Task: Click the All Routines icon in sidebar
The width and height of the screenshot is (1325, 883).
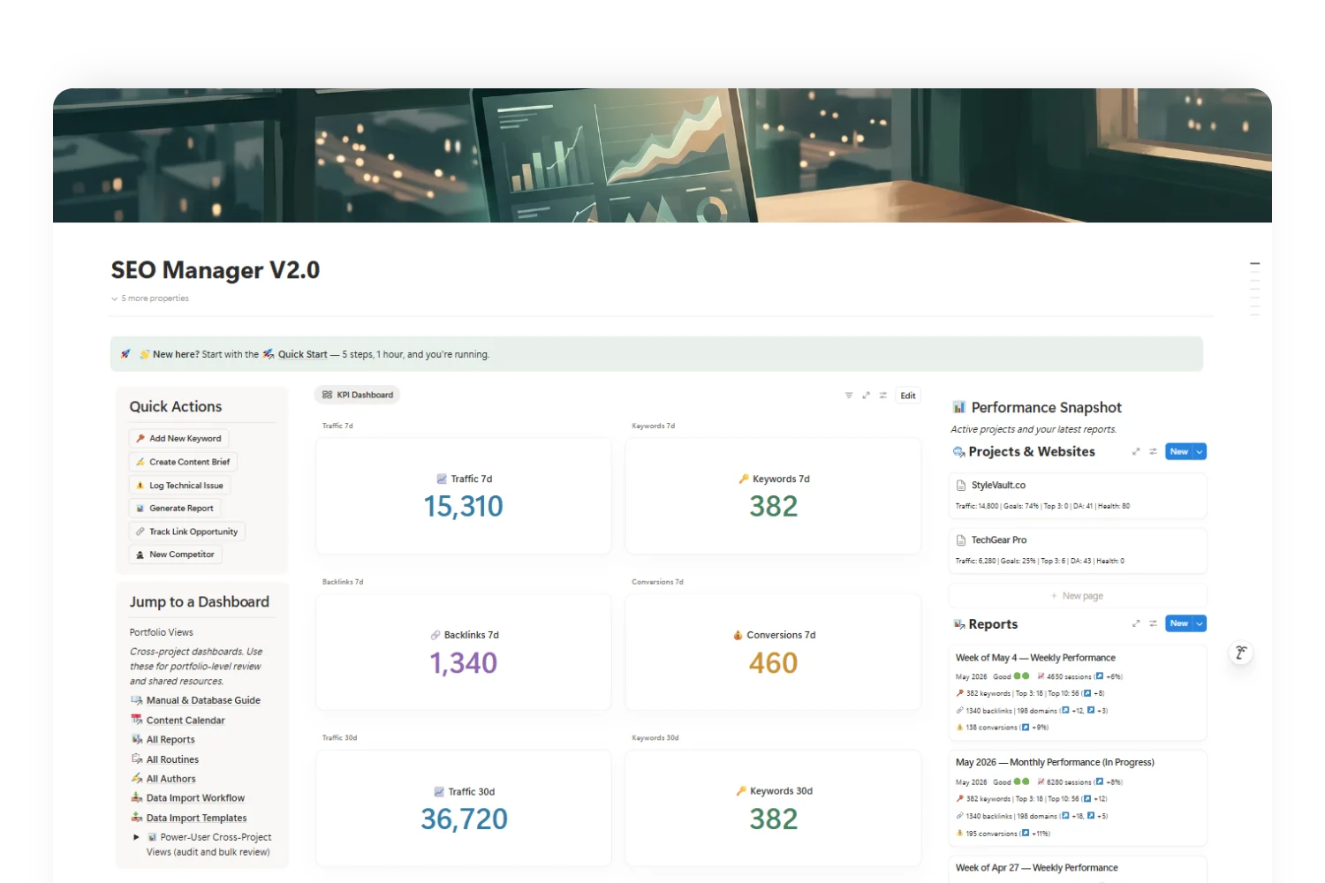Action: pos(137,759)
